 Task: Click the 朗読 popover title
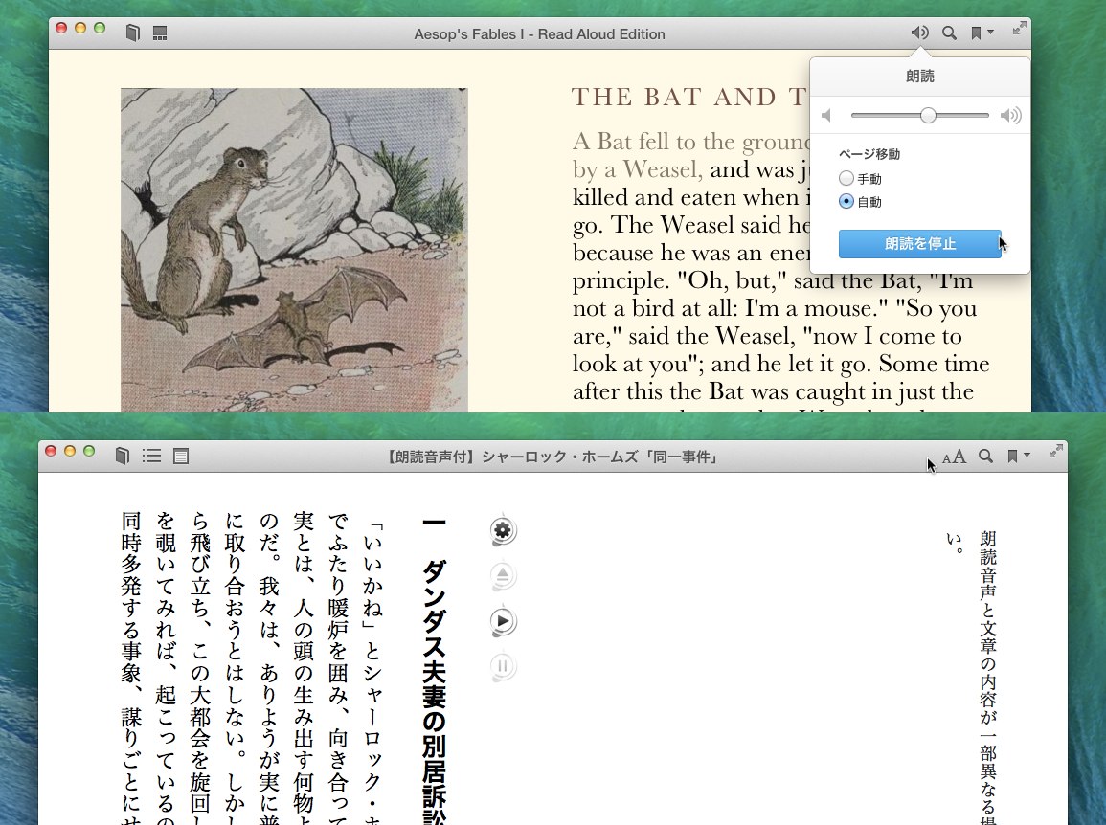pyautogui.click(x=920, y=77)
